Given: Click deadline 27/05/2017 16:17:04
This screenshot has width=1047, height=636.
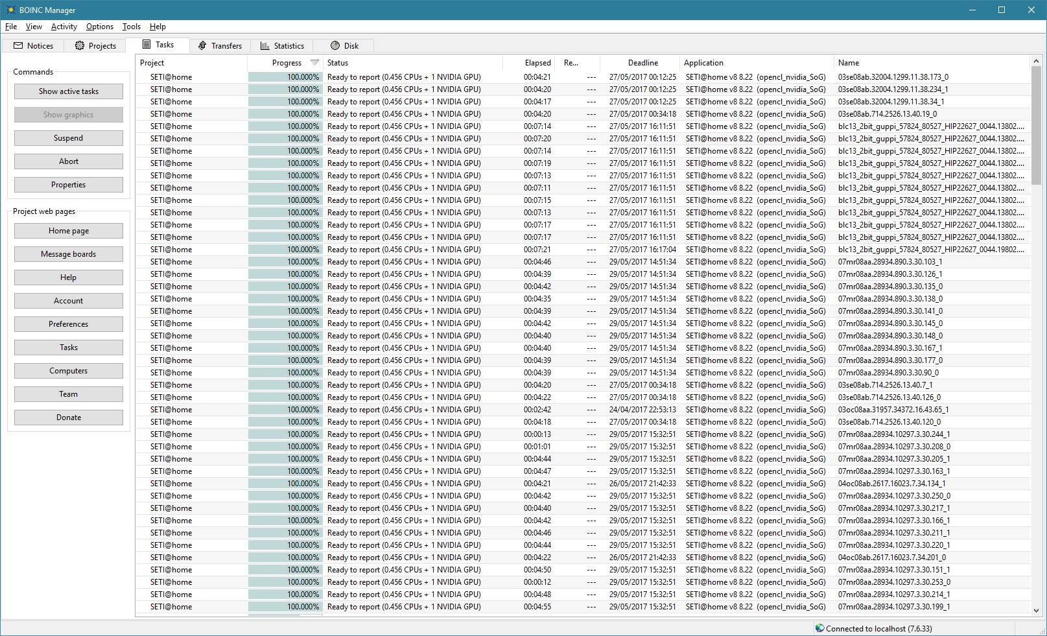Looking at the screenshot, I should [642, 250].
